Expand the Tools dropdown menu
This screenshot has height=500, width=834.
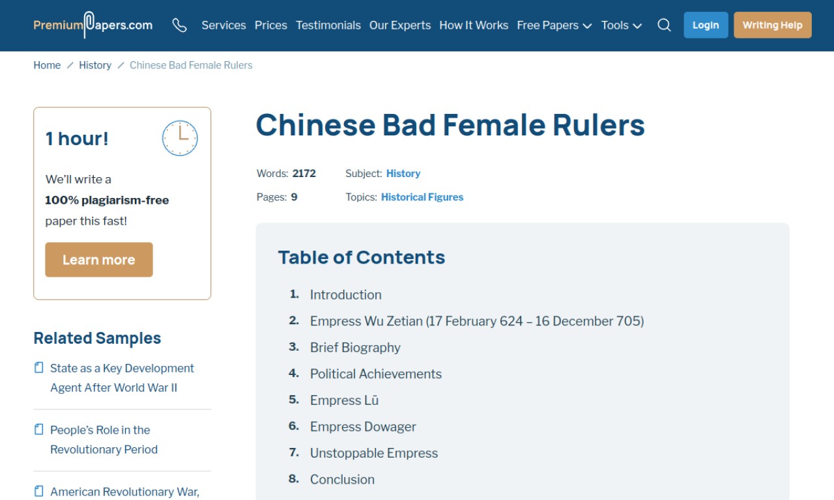[622, 25]
